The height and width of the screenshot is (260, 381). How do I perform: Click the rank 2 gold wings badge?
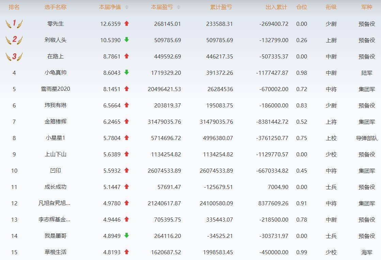pyautogui.click(x=14, y=40)
